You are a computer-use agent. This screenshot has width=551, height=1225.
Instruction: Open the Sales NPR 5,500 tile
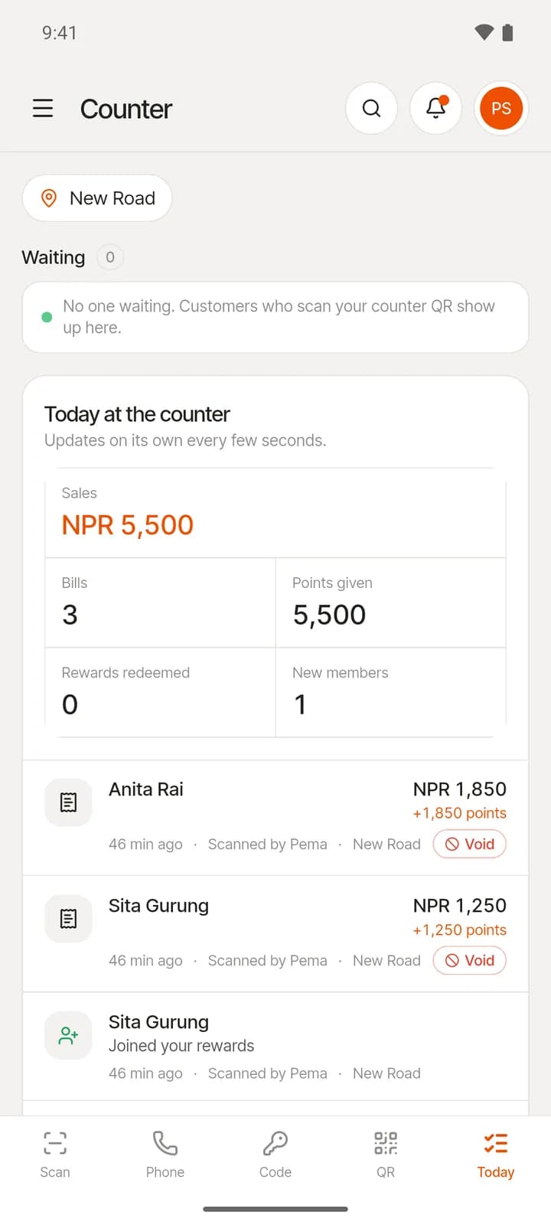pyautogui.click(x=275, y=513)
